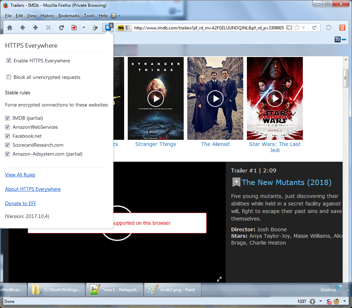Expand the trailer video to fullscreen
This screenshot has height=308, width=352.
pos(219,279)
